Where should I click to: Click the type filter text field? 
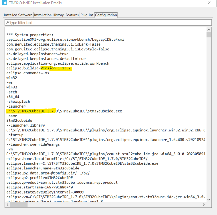point(108,23)
